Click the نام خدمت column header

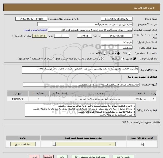point(100,94)
